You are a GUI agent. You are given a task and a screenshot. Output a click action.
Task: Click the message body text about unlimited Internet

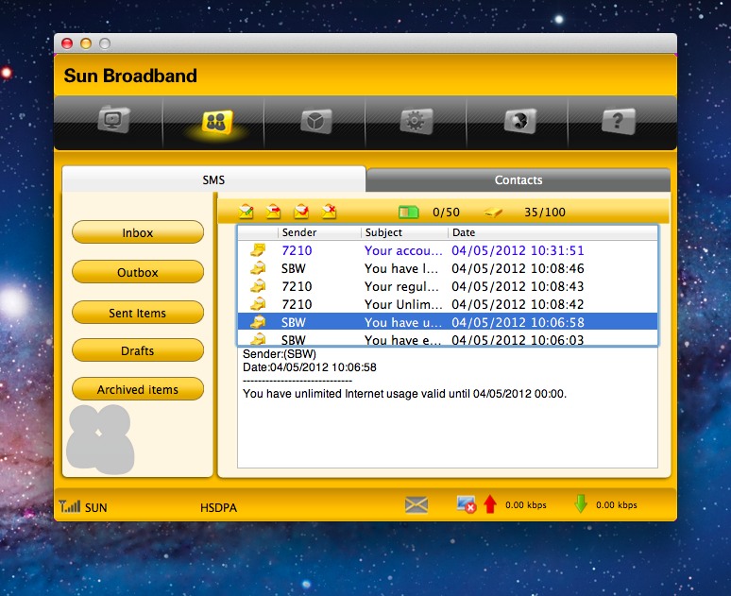[404, 394]
